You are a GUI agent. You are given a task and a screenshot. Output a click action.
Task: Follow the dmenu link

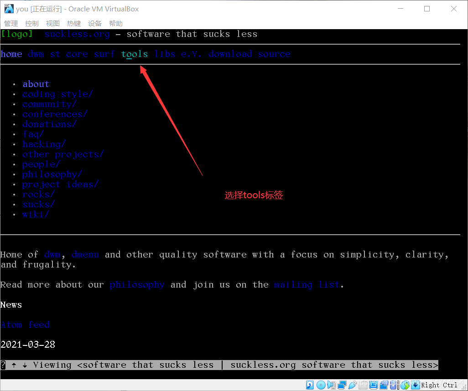85,255
